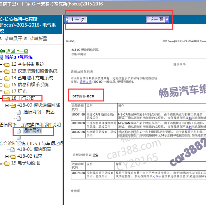The image size is (206, 205).
Task: Click the 下一页 next page button
Action: tap(157, 20)
